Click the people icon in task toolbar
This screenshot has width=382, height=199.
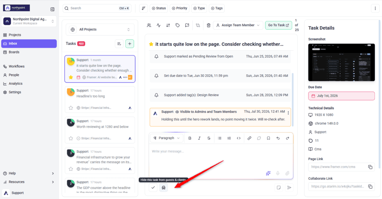point(149,25)
